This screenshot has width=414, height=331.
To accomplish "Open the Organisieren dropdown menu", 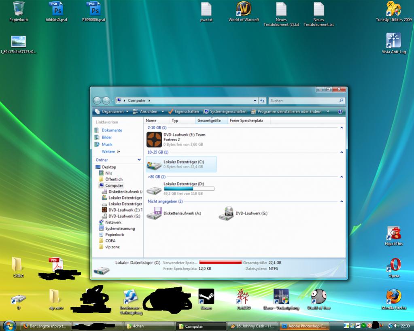I will (112, 112).
